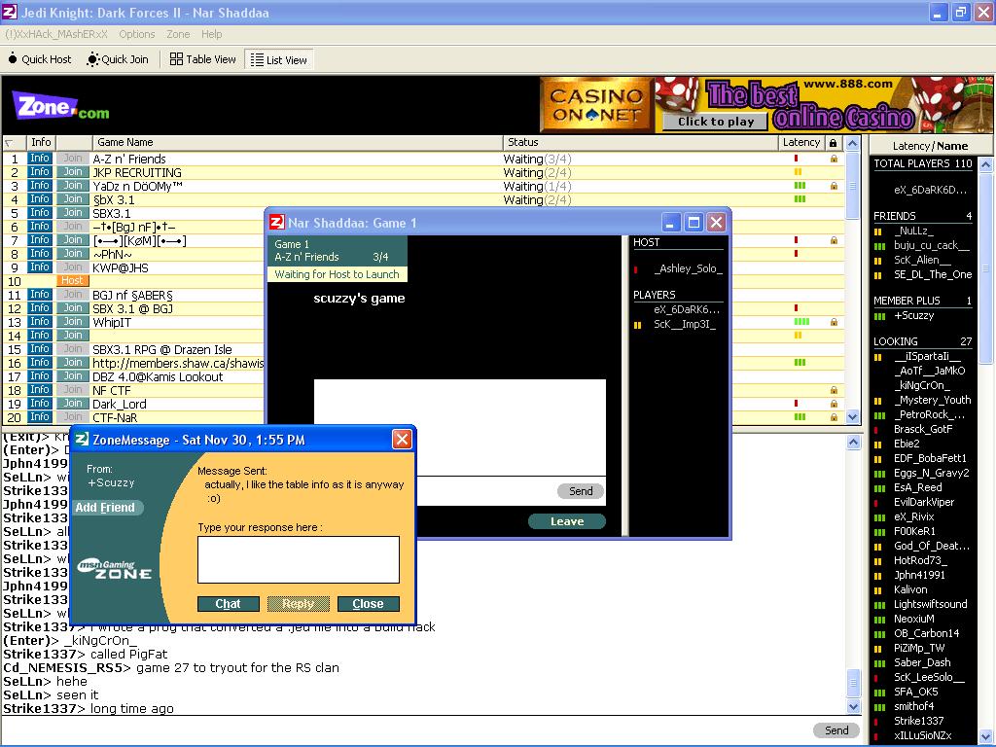
Task: Open the Casino On Net banner ad
Action: (x=766, y=105)
